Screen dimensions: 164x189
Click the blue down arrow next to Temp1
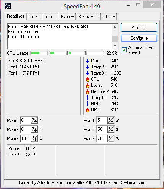coord(88,98)
